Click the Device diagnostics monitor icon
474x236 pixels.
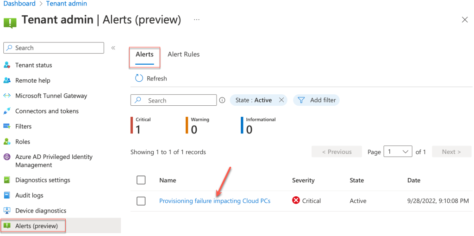pyautogui.click(x=7, y=211)
